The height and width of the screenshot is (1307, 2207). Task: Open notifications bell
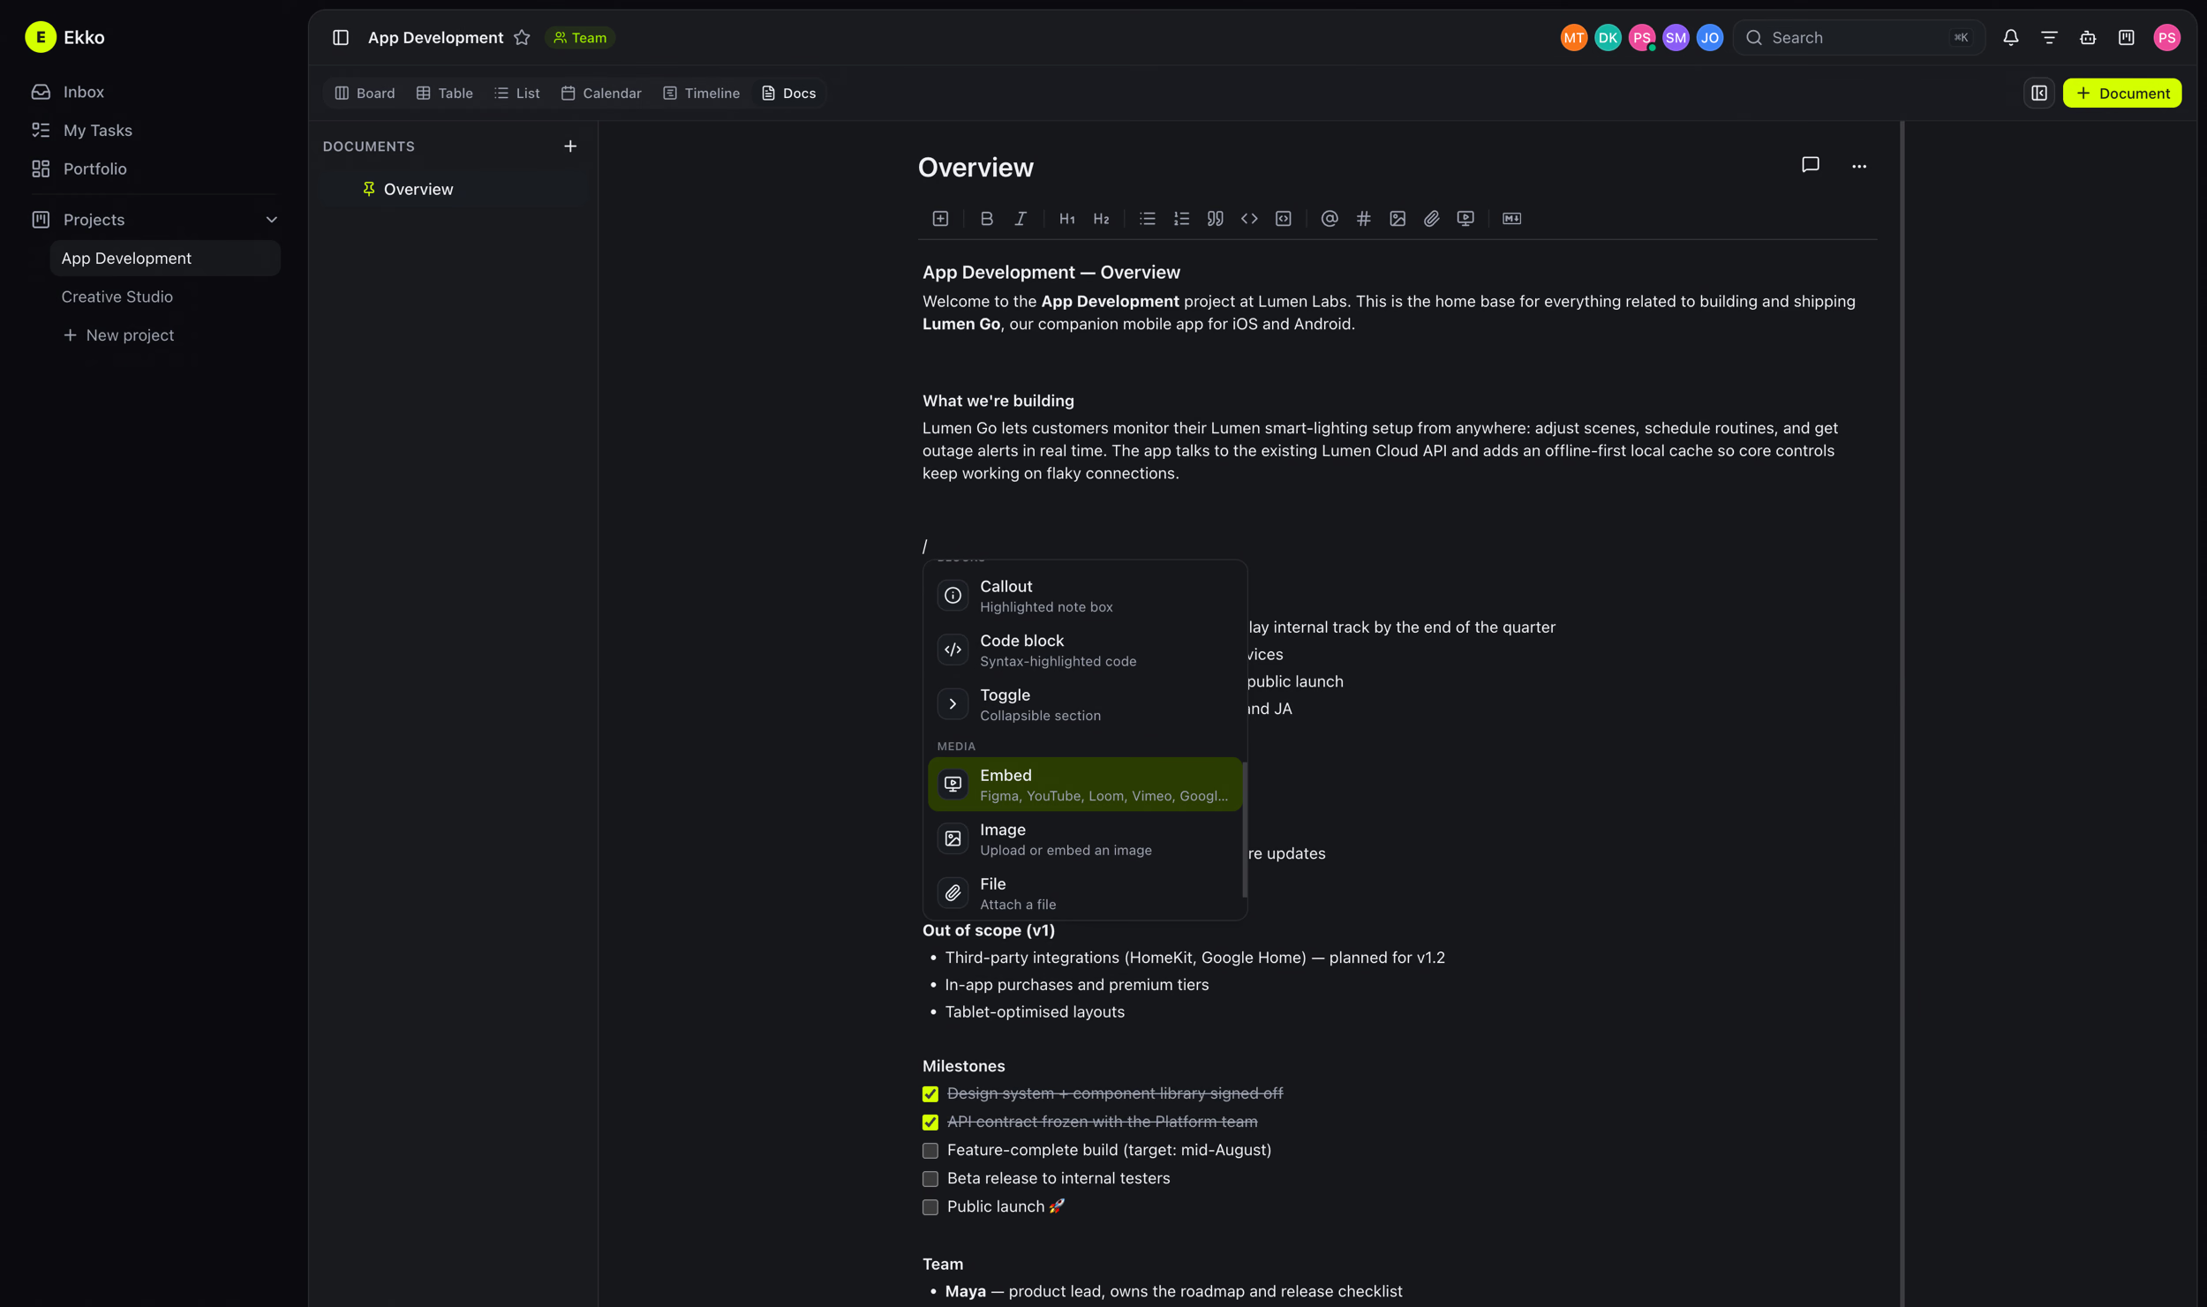2010,37
